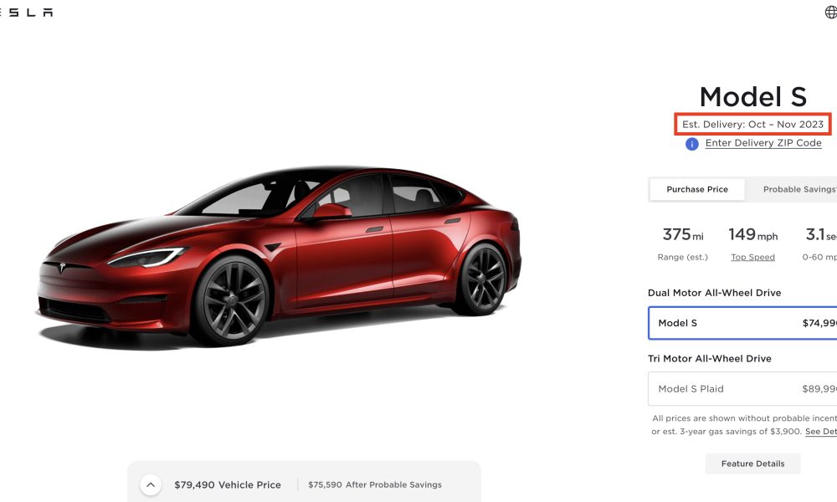Click the Est. Delivery Oct – Nov 2023 text
837x502 pixels.
[x=752, y=125]
